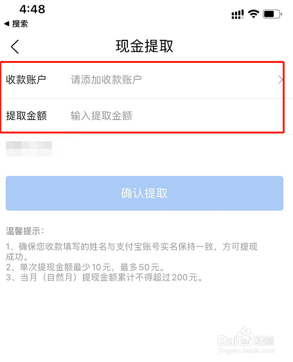
Task: Click the blurred balance text below 提取金额
Action: pyautogui.click(x=29, y=149)
